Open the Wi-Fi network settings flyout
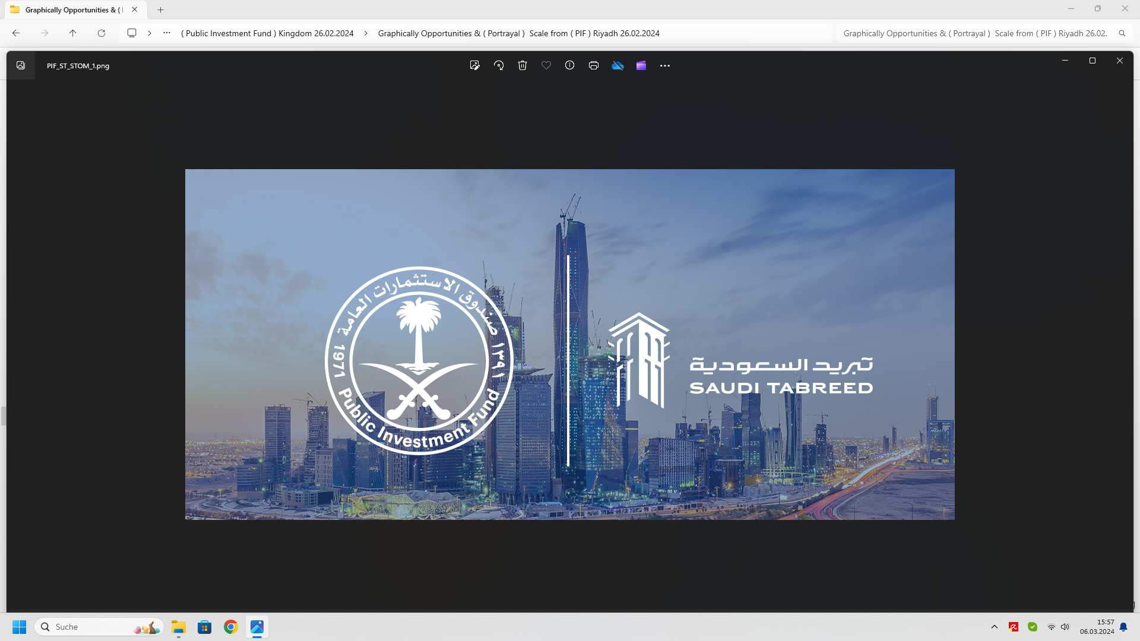This screenshot has height=641, width=1140. tap(1052, 627)
